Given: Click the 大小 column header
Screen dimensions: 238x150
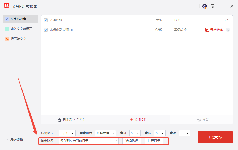Looking at the screenshot, I should (159, 20).
